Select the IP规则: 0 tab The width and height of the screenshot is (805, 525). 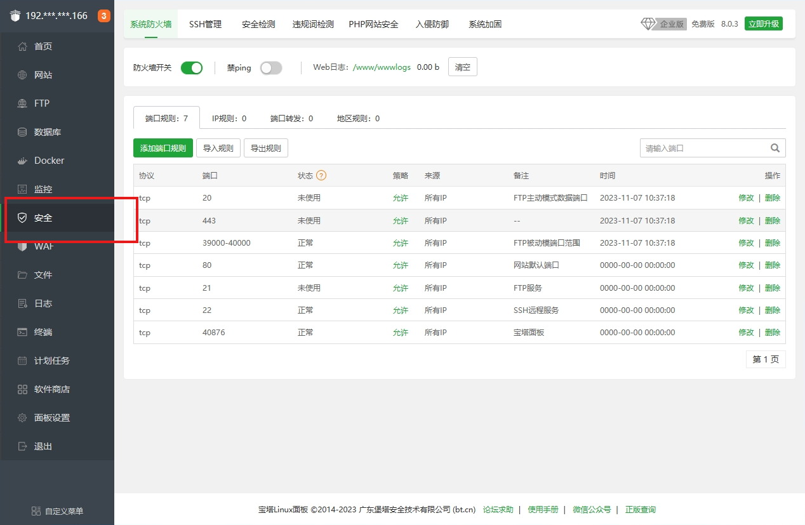pyautogui.click(x=229, y=118)
